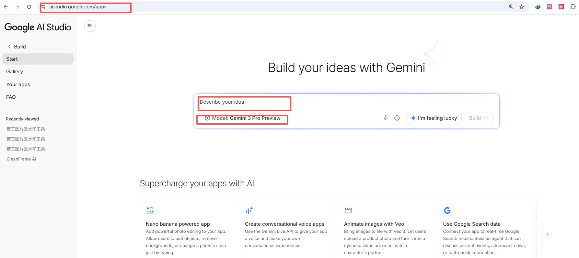Select the Nano banana powered app card

(x=188, y=229)
